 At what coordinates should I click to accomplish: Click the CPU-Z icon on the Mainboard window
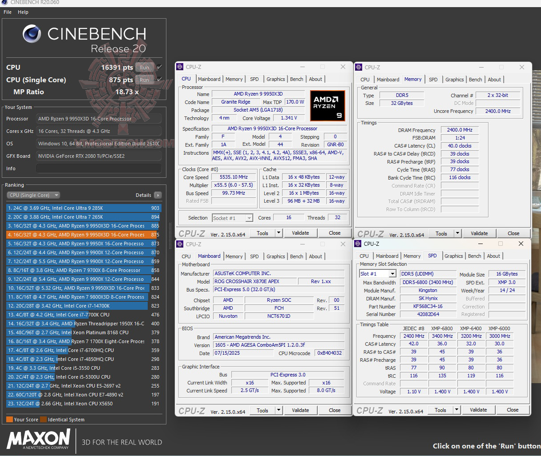pyautogui.click(x=179, y=244)
